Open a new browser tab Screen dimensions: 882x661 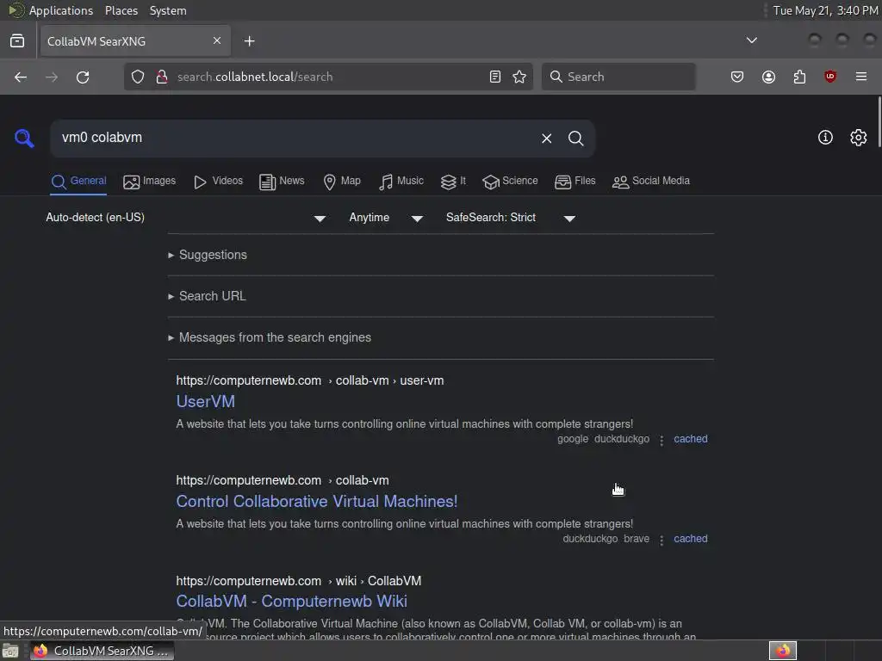coord(249,41)
